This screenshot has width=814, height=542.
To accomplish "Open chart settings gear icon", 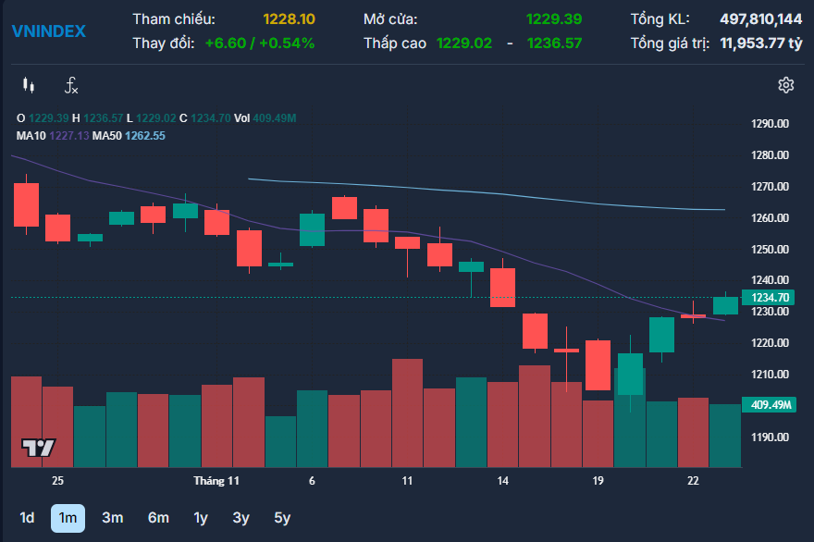I will point(785,85).
